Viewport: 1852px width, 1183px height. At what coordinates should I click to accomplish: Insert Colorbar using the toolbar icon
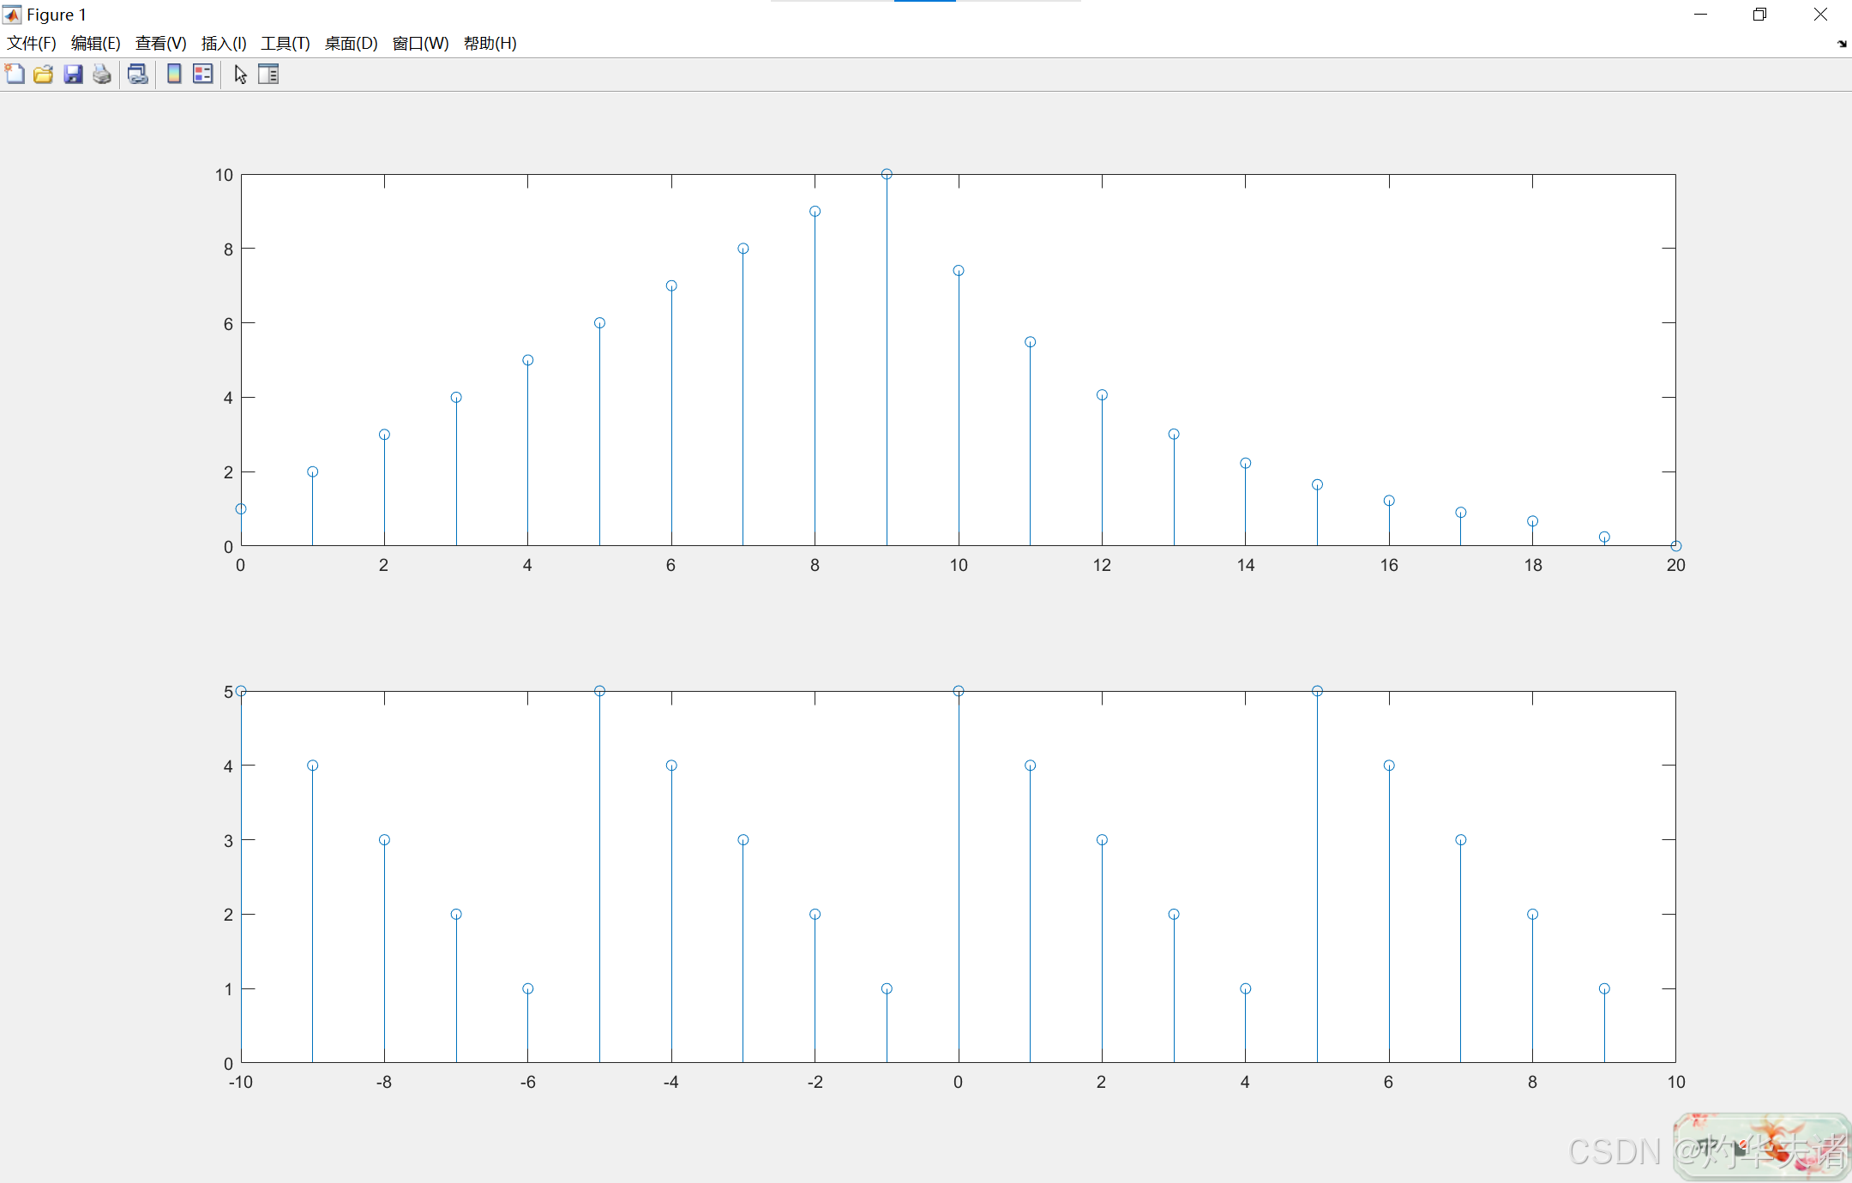coord(174,75)
